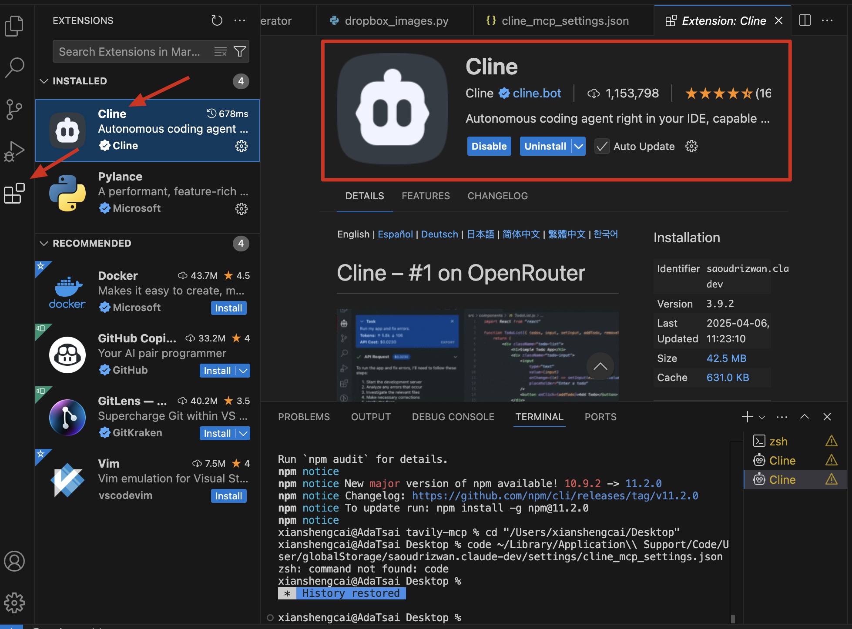
Task: Open the Extensions view icon
Action: (14, 193)
